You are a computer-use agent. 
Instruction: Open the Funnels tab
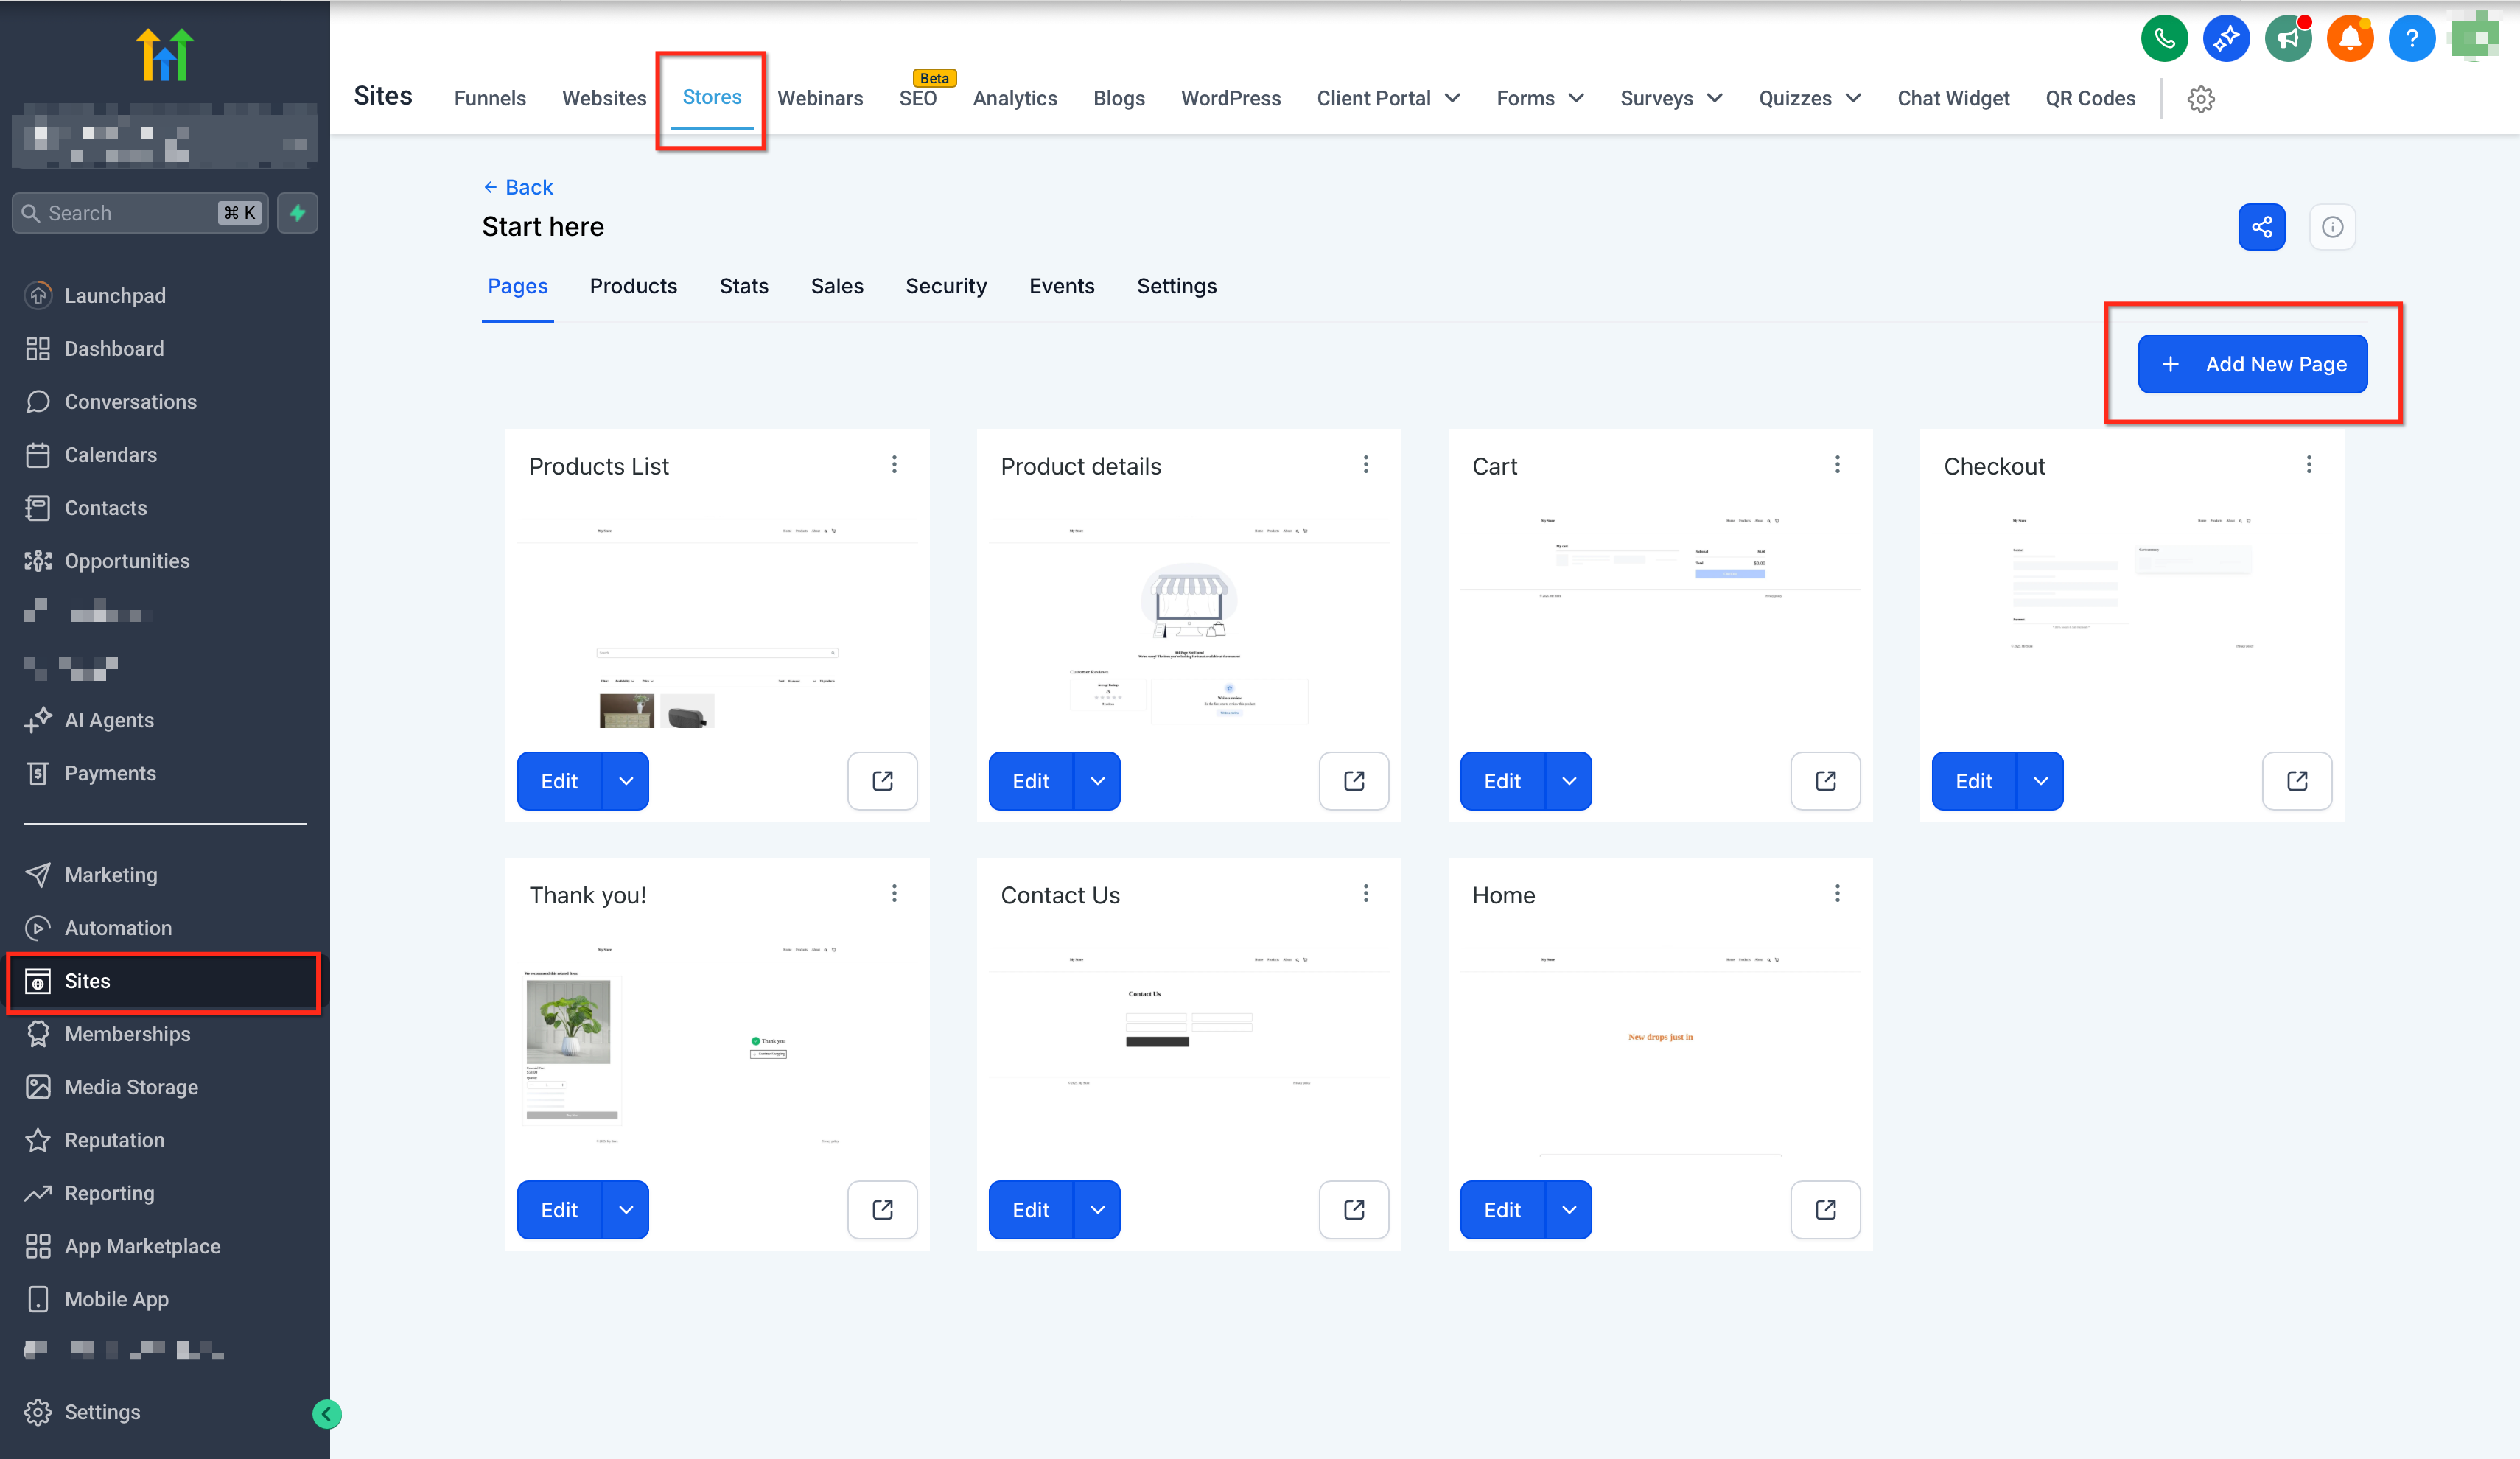(490, 98)
